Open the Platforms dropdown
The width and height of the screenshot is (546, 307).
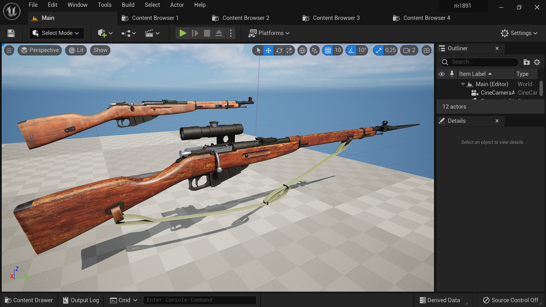(269, 33)
